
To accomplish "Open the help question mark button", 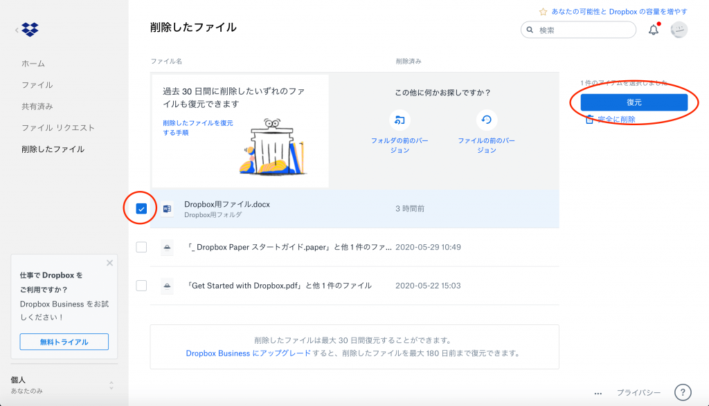I will coord(683,392).
